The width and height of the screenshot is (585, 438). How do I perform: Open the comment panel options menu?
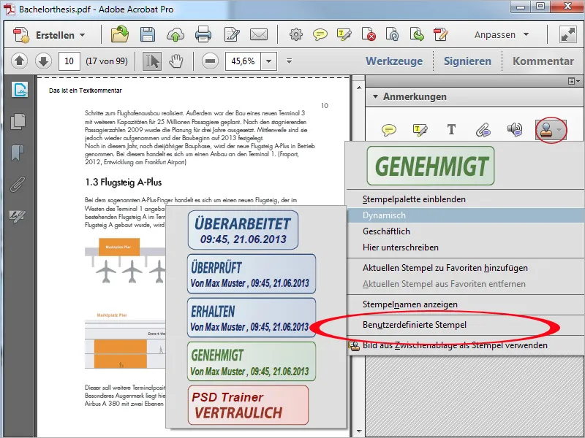click(x=573, y=81)
